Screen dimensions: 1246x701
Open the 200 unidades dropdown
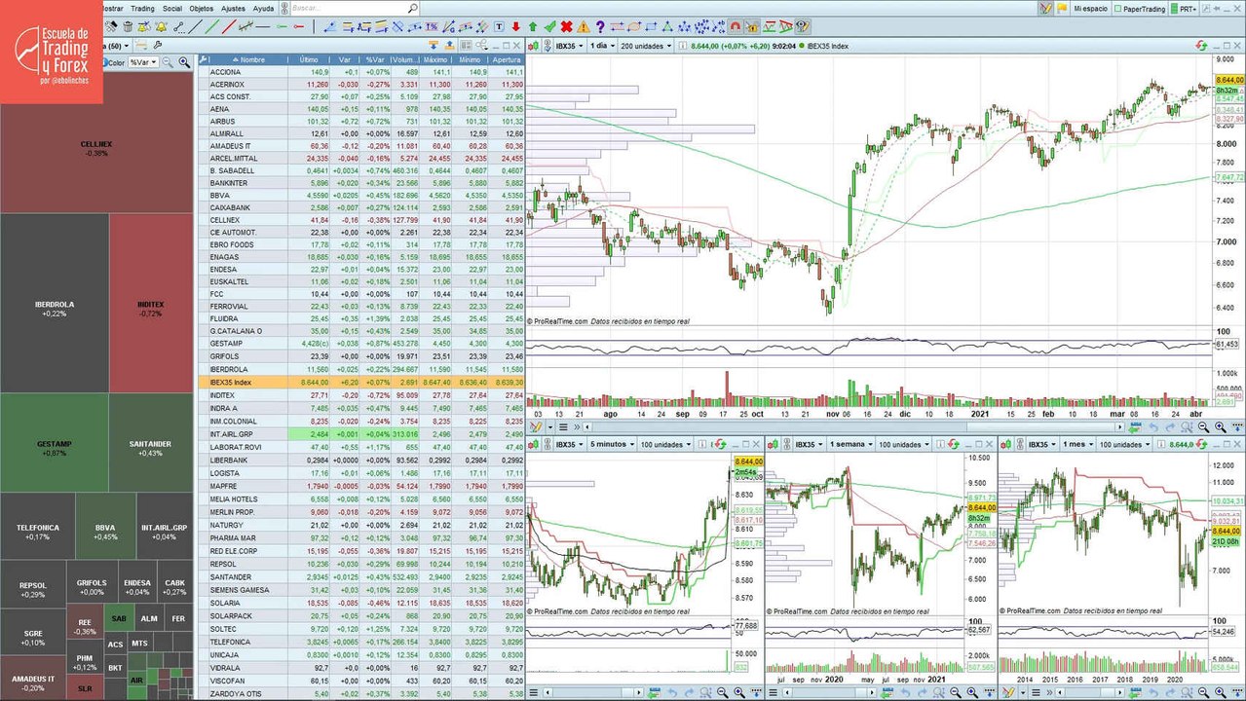pos(645,45)
